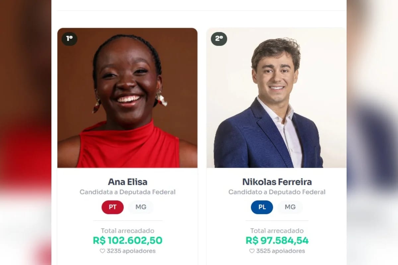Click 'Candidato a Deputado Federal' subtitle
Viewport: 398px width, 265px height.
click(277, 192)
